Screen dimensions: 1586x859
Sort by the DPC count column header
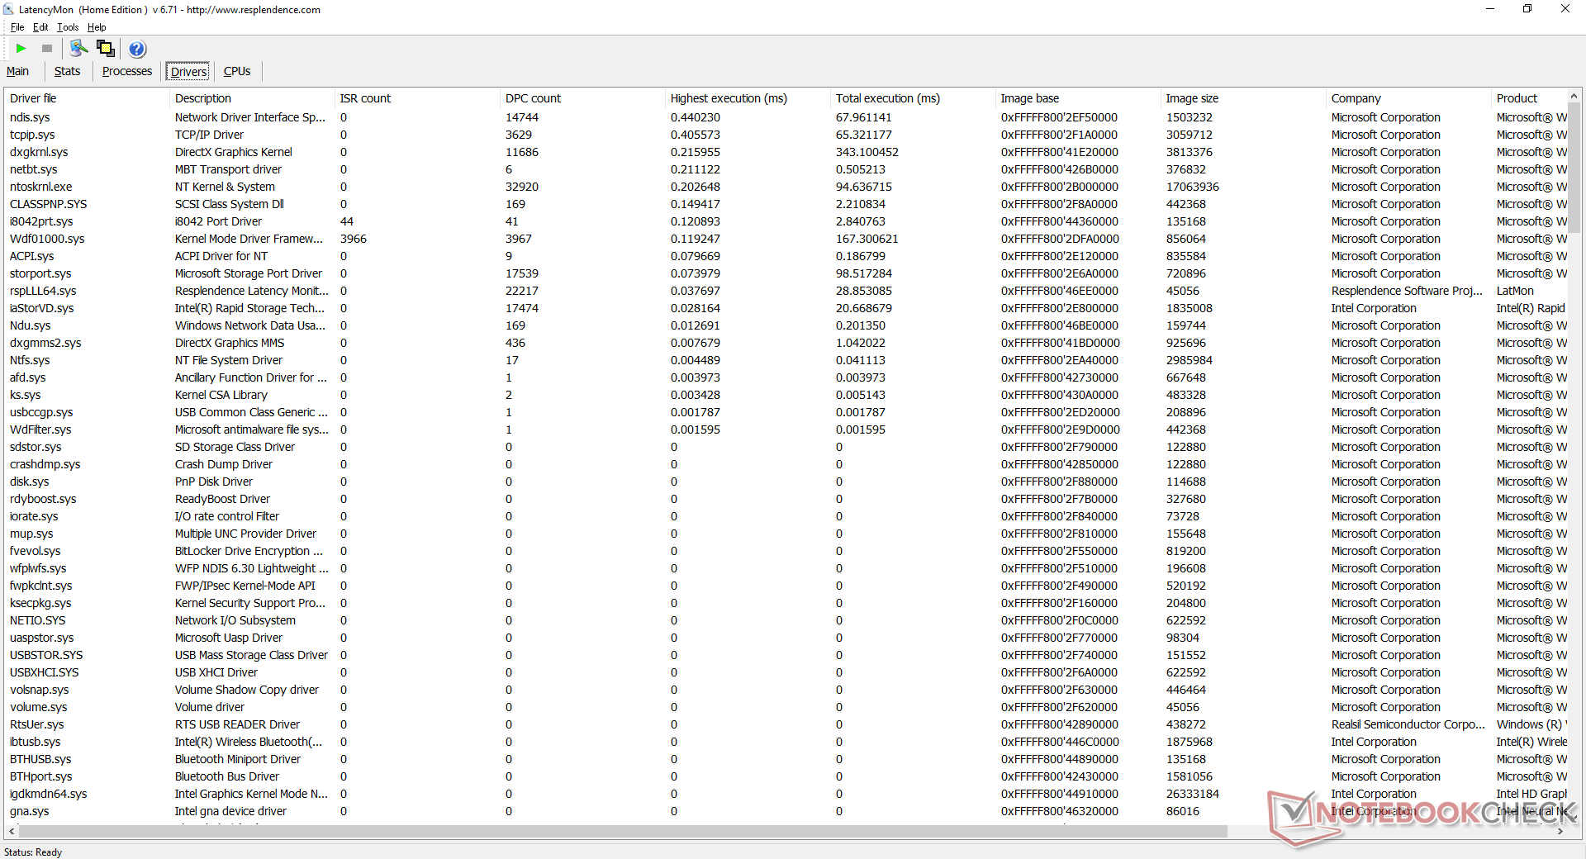pos(582,98)
